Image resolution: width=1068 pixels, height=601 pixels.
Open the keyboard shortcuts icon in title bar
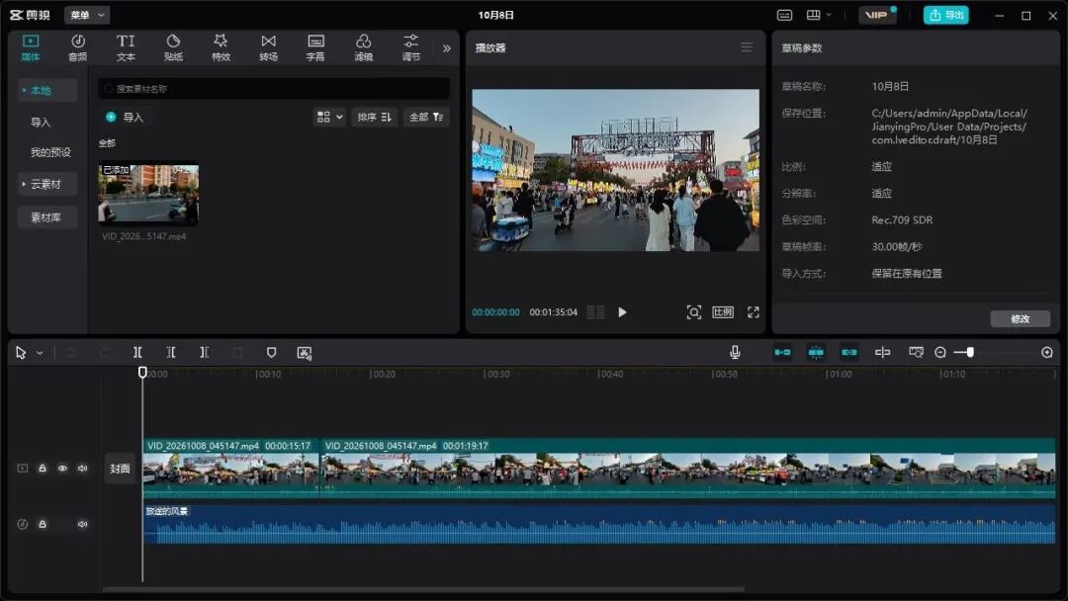click(x=784, y=15)
